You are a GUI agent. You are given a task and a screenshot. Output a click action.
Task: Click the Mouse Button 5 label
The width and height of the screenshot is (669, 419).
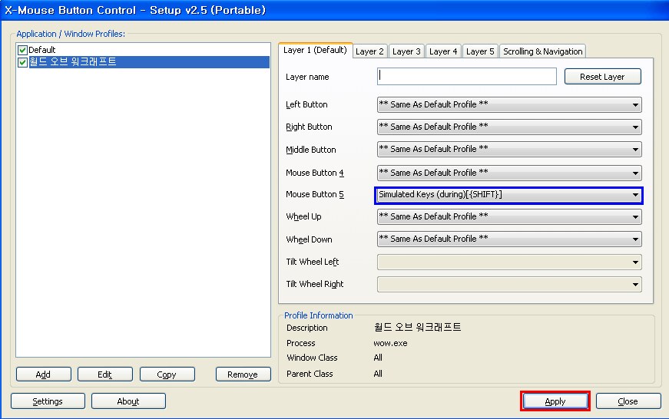(315, 194)
